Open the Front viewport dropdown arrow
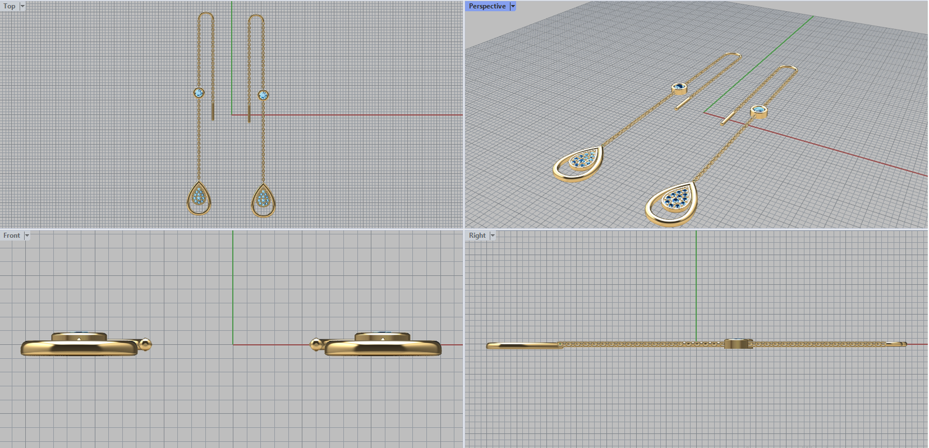 point(27,236)
